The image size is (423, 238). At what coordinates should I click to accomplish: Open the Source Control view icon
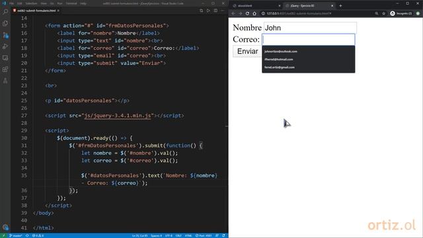[x=5, y=35]
